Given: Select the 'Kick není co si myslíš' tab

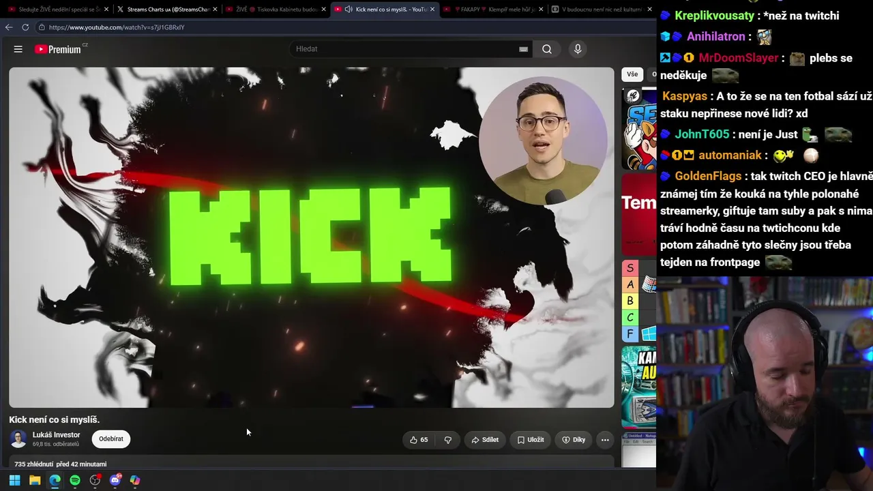Looking at the screenshot, I should 386,10.
